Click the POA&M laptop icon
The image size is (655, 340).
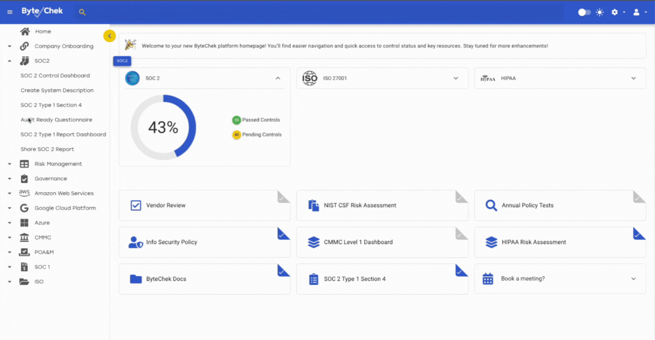(x=25, y=252)
